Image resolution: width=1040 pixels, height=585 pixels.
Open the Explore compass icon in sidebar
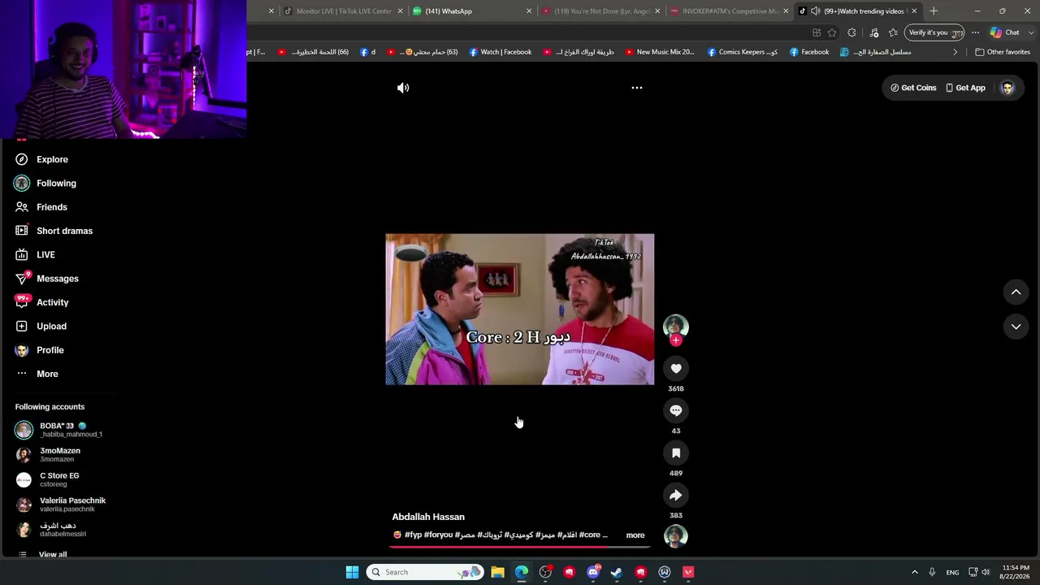pos(22,159)
